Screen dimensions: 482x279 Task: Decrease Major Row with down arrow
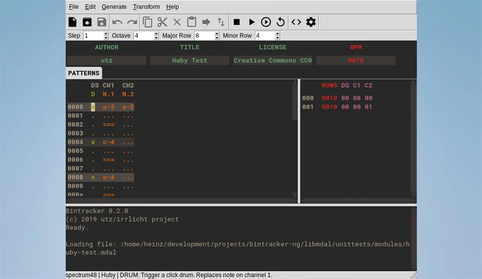pyautogui.click(x=217, y=38)
